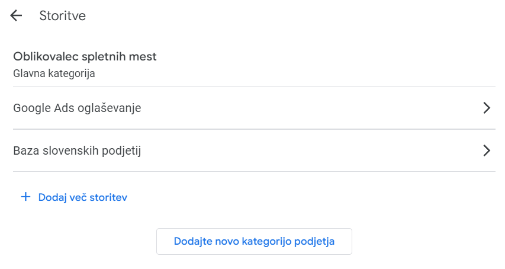This screenshot has width=505, height=269.
Task: Click the Storitve page title
Action: (x=62, y=16)
